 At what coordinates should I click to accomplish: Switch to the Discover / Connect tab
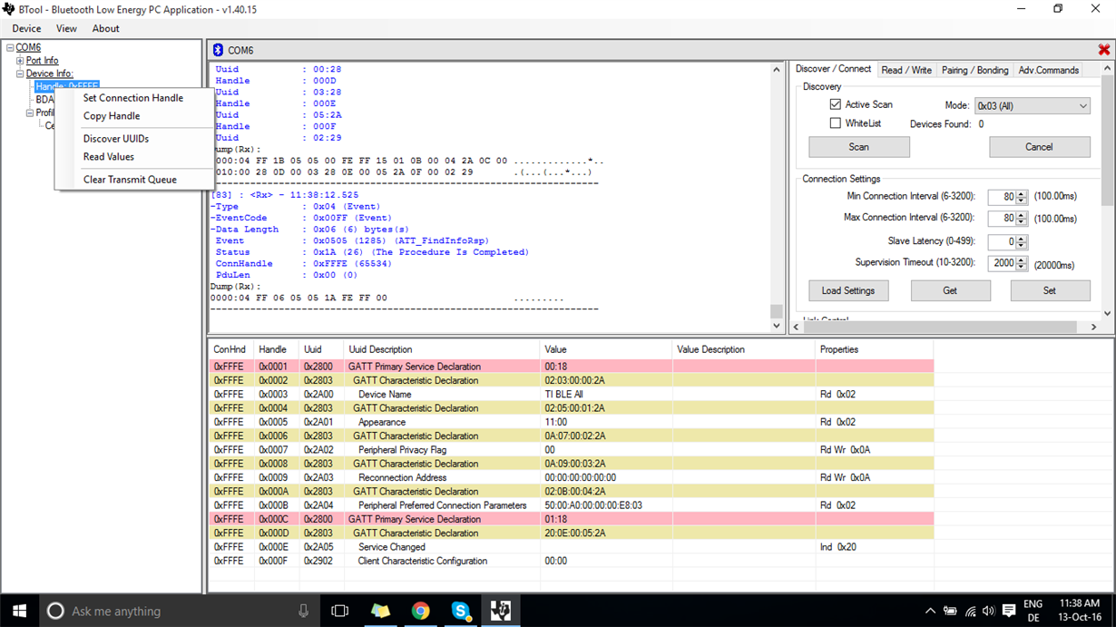(833, 69)
